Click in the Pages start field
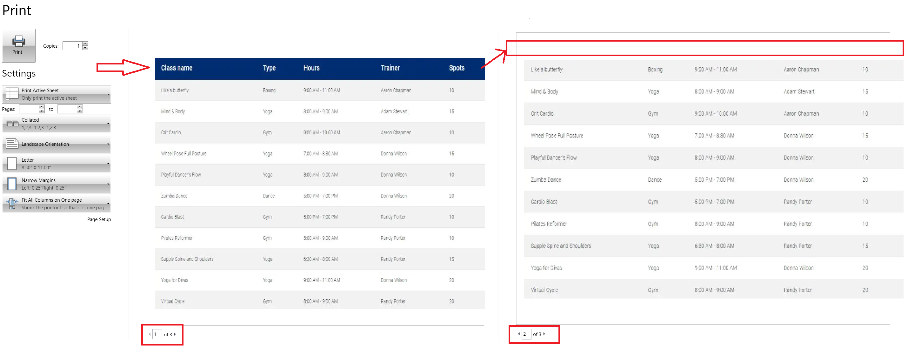 click(29, 109)
